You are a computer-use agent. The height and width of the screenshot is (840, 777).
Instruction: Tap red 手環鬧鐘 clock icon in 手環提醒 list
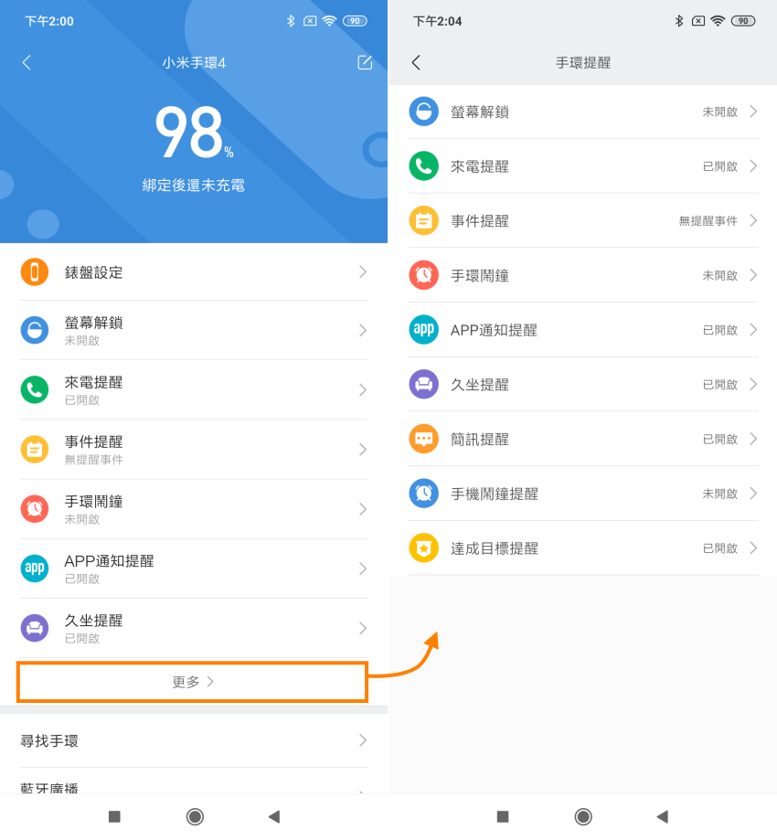click(424, 275)
